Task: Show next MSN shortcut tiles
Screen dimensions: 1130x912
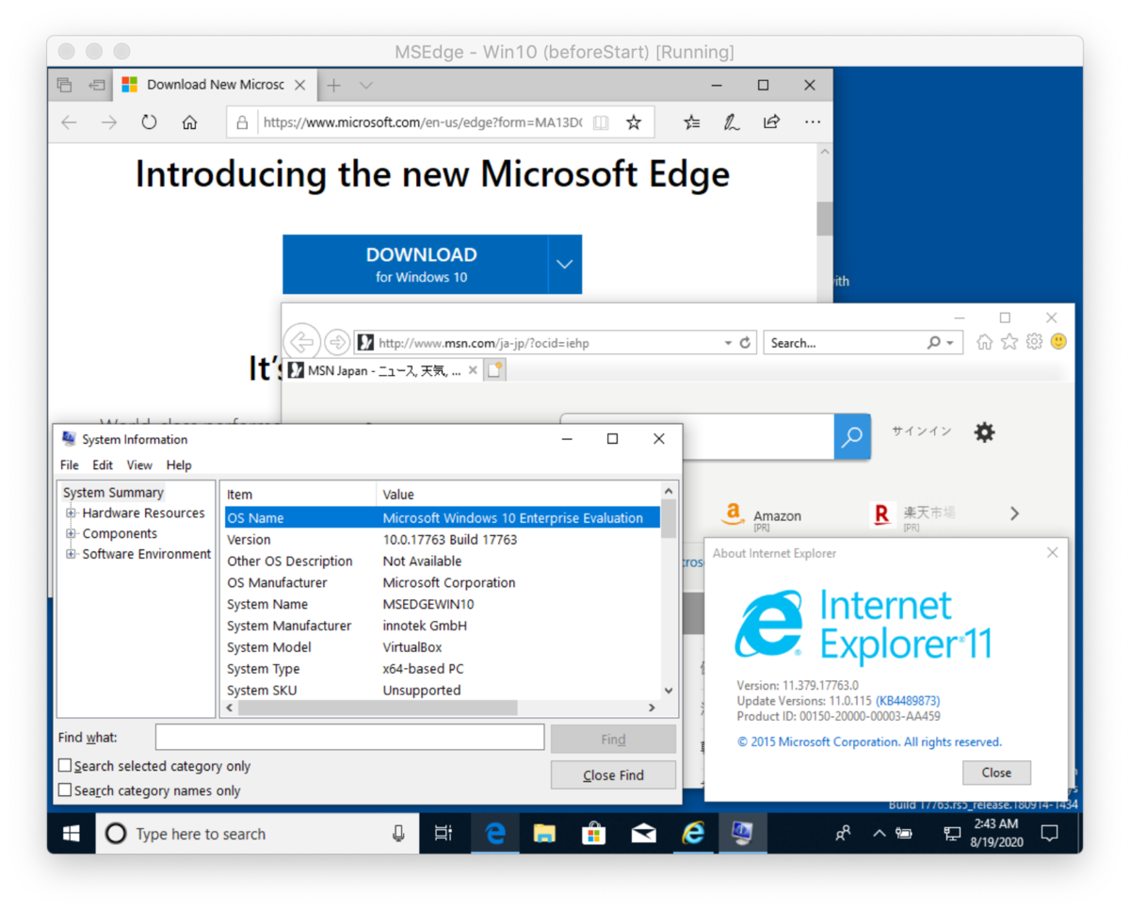Action: tap(1014, 513)
